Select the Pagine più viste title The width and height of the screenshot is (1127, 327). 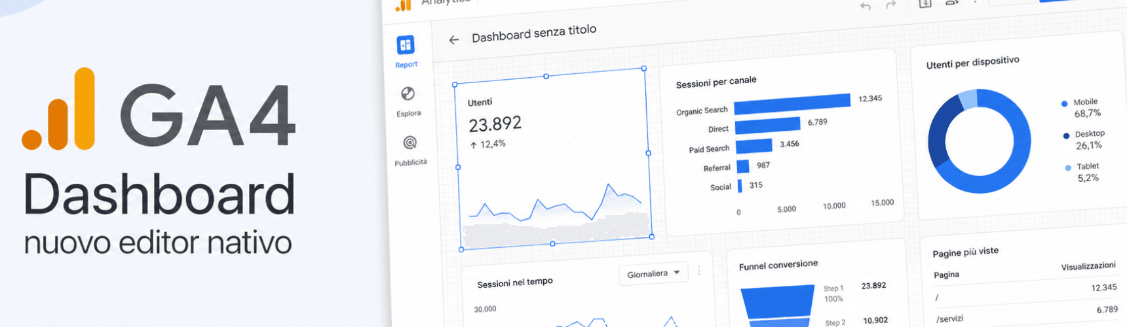[x=966, y=252]
